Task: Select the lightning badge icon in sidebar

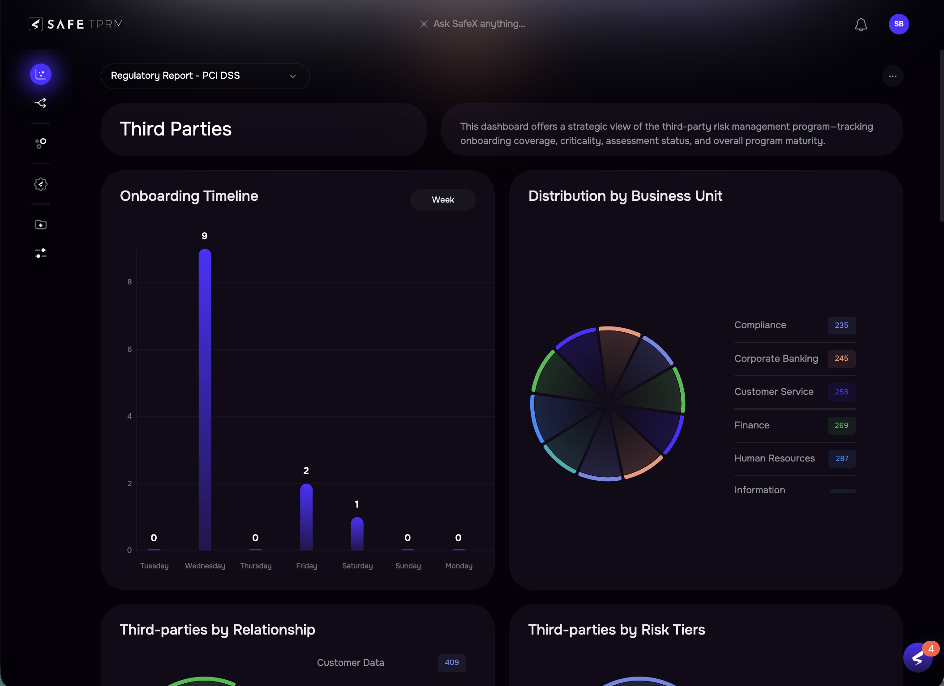Action: tap(40, 184)
